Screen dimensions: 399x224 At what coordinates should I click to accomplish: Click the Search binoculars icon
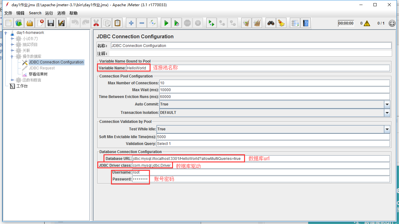click(x=271, y=23)
